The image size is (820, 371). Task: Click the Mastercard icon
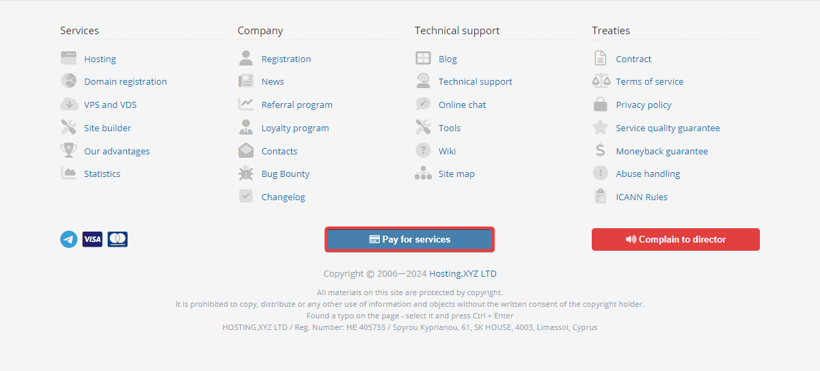(x=118, y=239)
